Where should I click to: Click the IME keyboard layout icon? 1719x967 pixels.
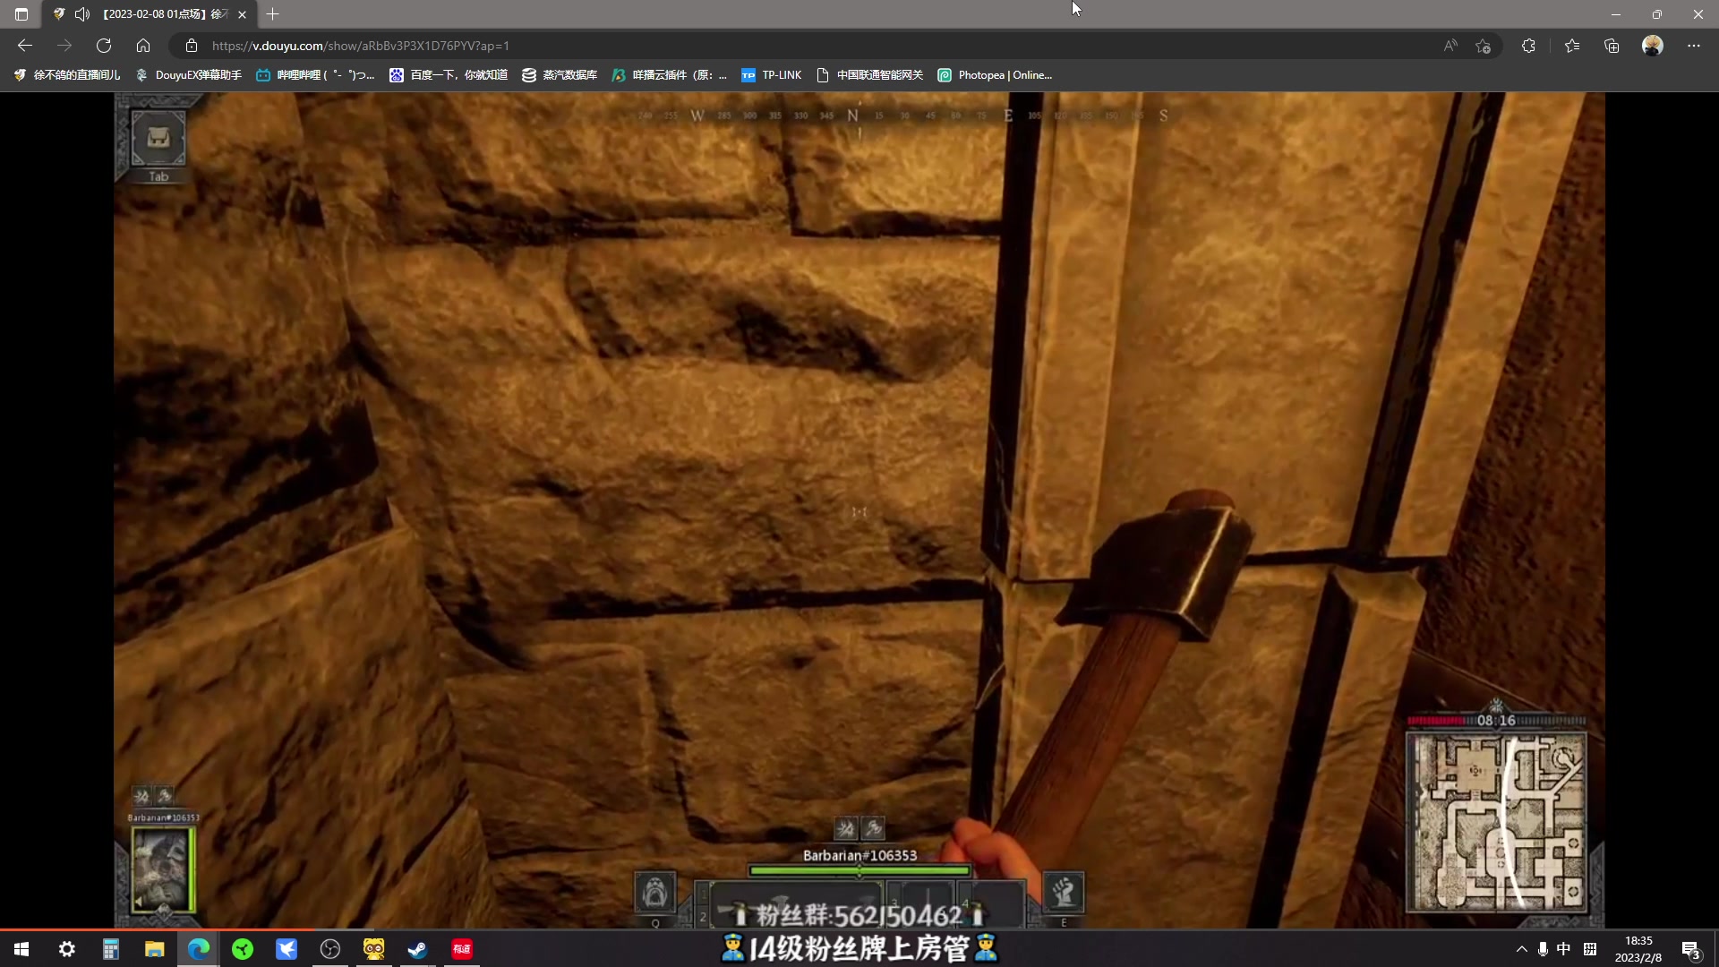point(1590,949)
